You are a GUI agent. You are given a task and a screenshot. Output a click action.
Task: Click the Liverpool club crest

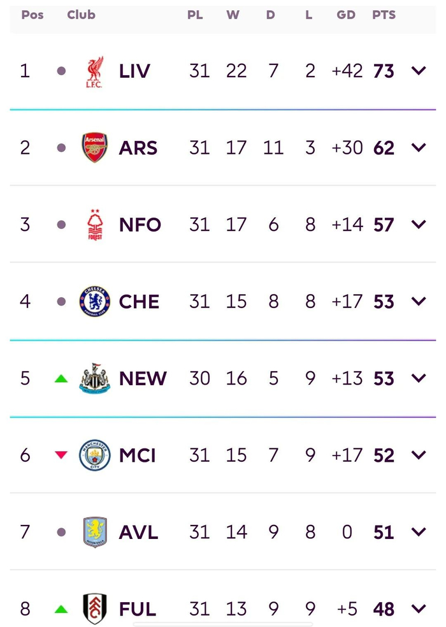click(x=95, y=71)
